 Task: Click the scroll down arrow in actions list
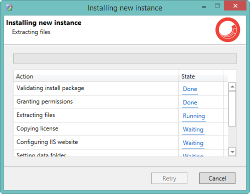click(x=232, y=151)
